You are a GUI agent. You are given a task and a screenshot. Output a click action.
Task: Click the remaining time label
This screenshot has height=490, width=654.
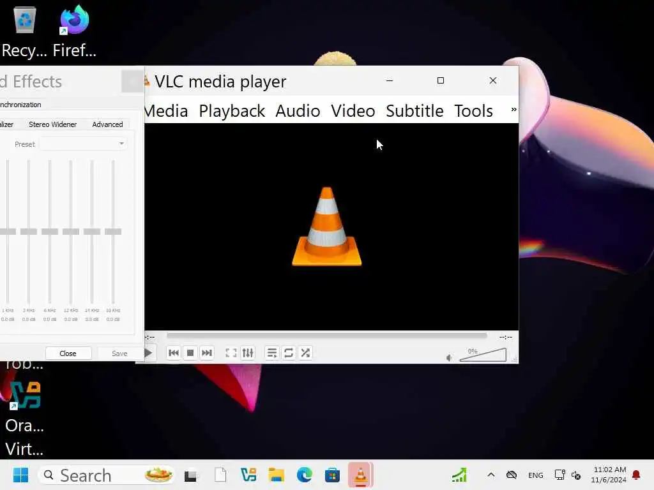coord(506,337)
